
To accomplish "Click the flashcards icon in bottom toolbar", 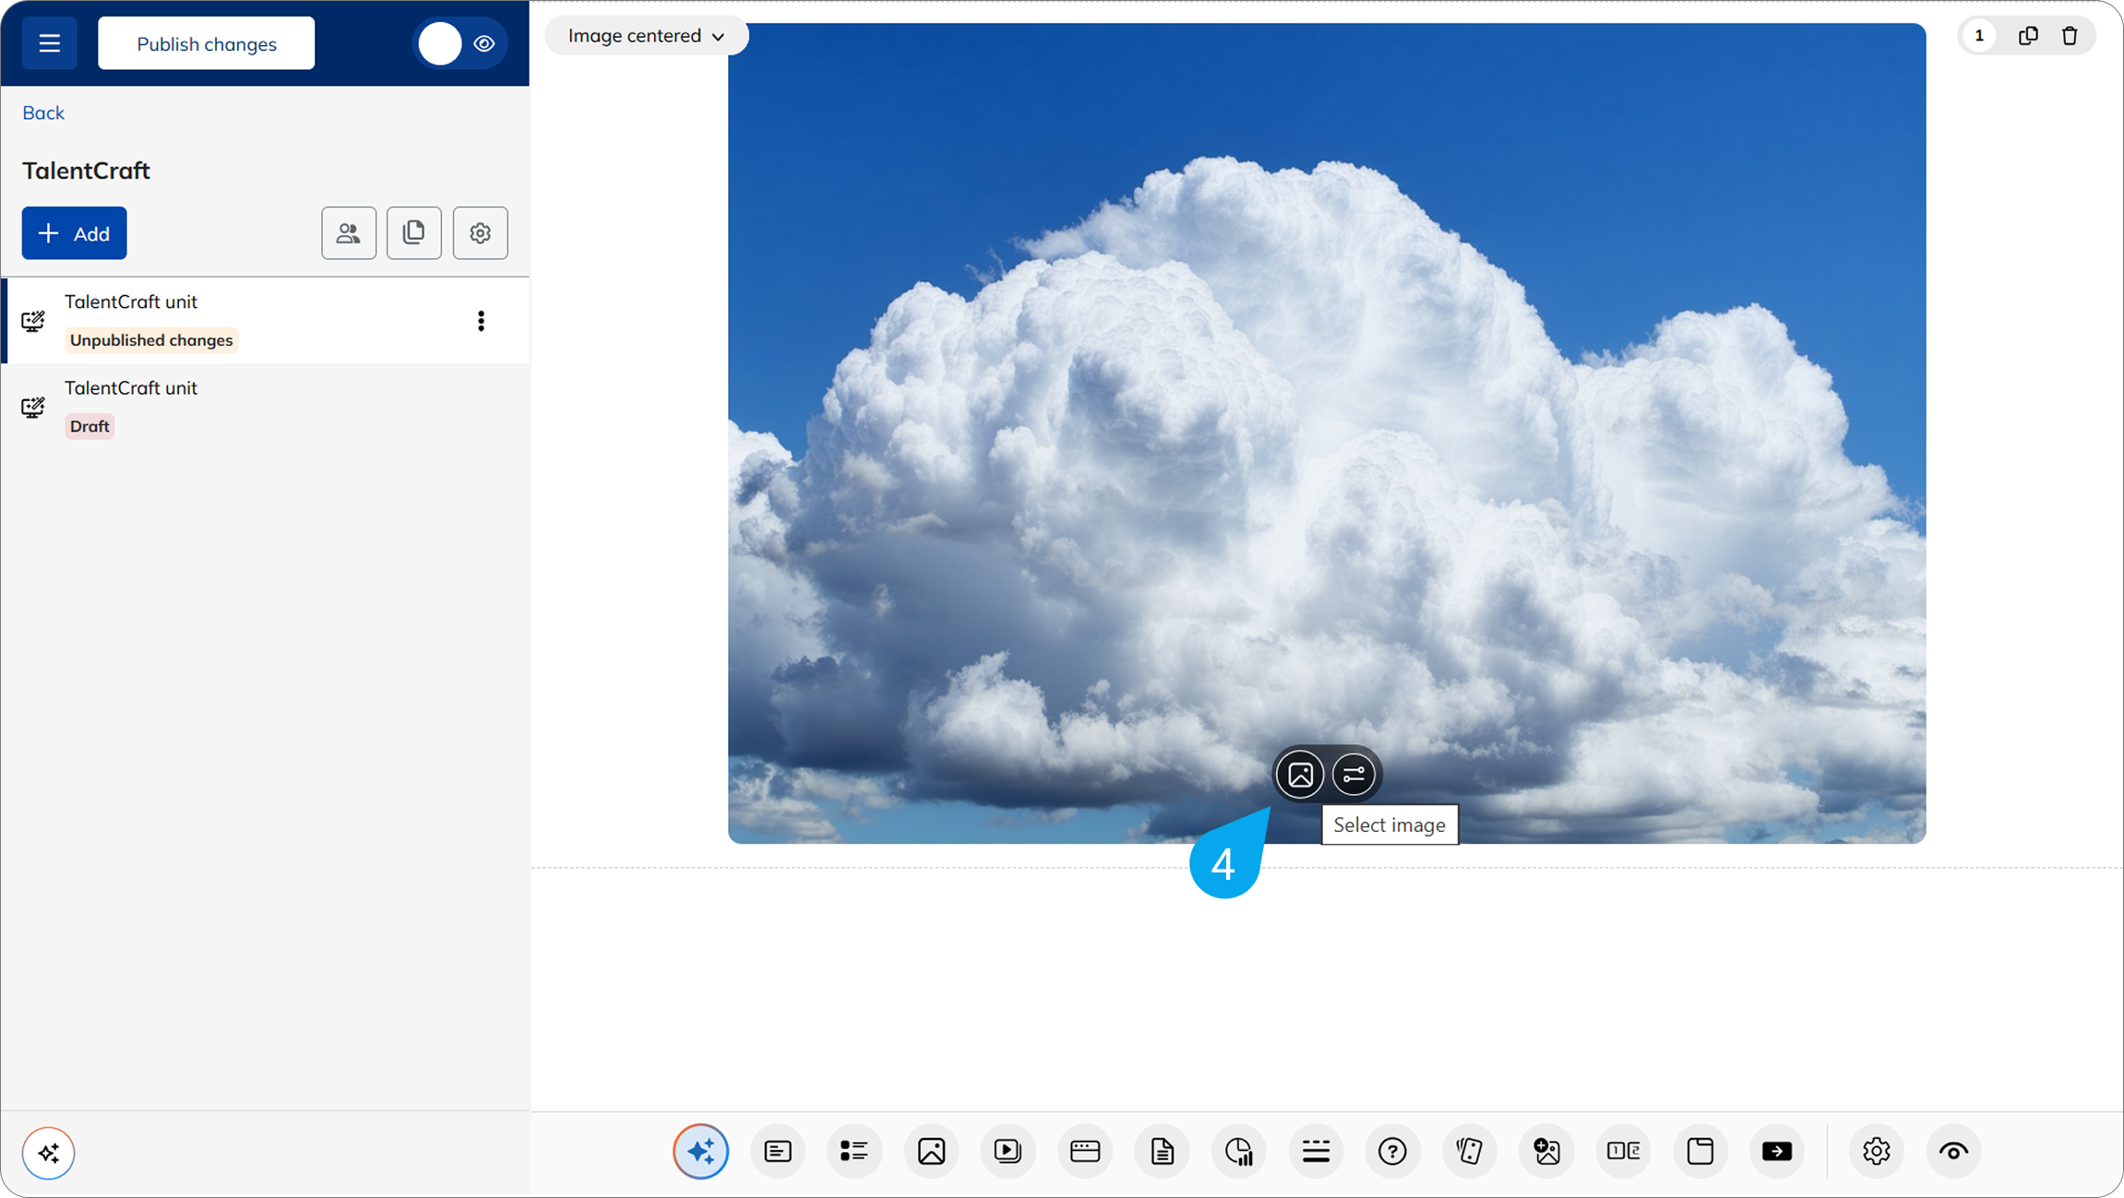I will (1469, 1151).
